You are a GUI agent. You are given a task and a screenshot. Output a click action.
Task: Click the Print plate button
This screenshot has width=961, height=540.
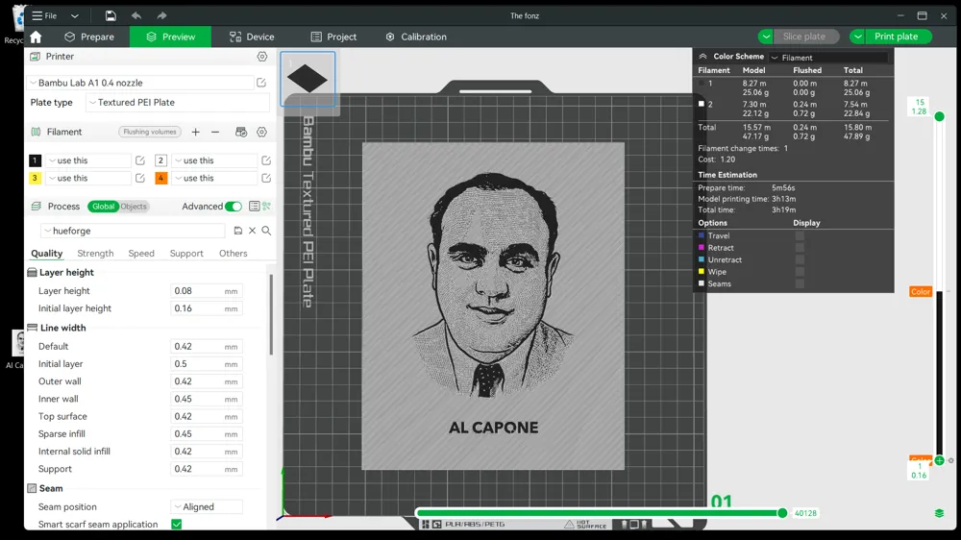[x=896, y=37]
